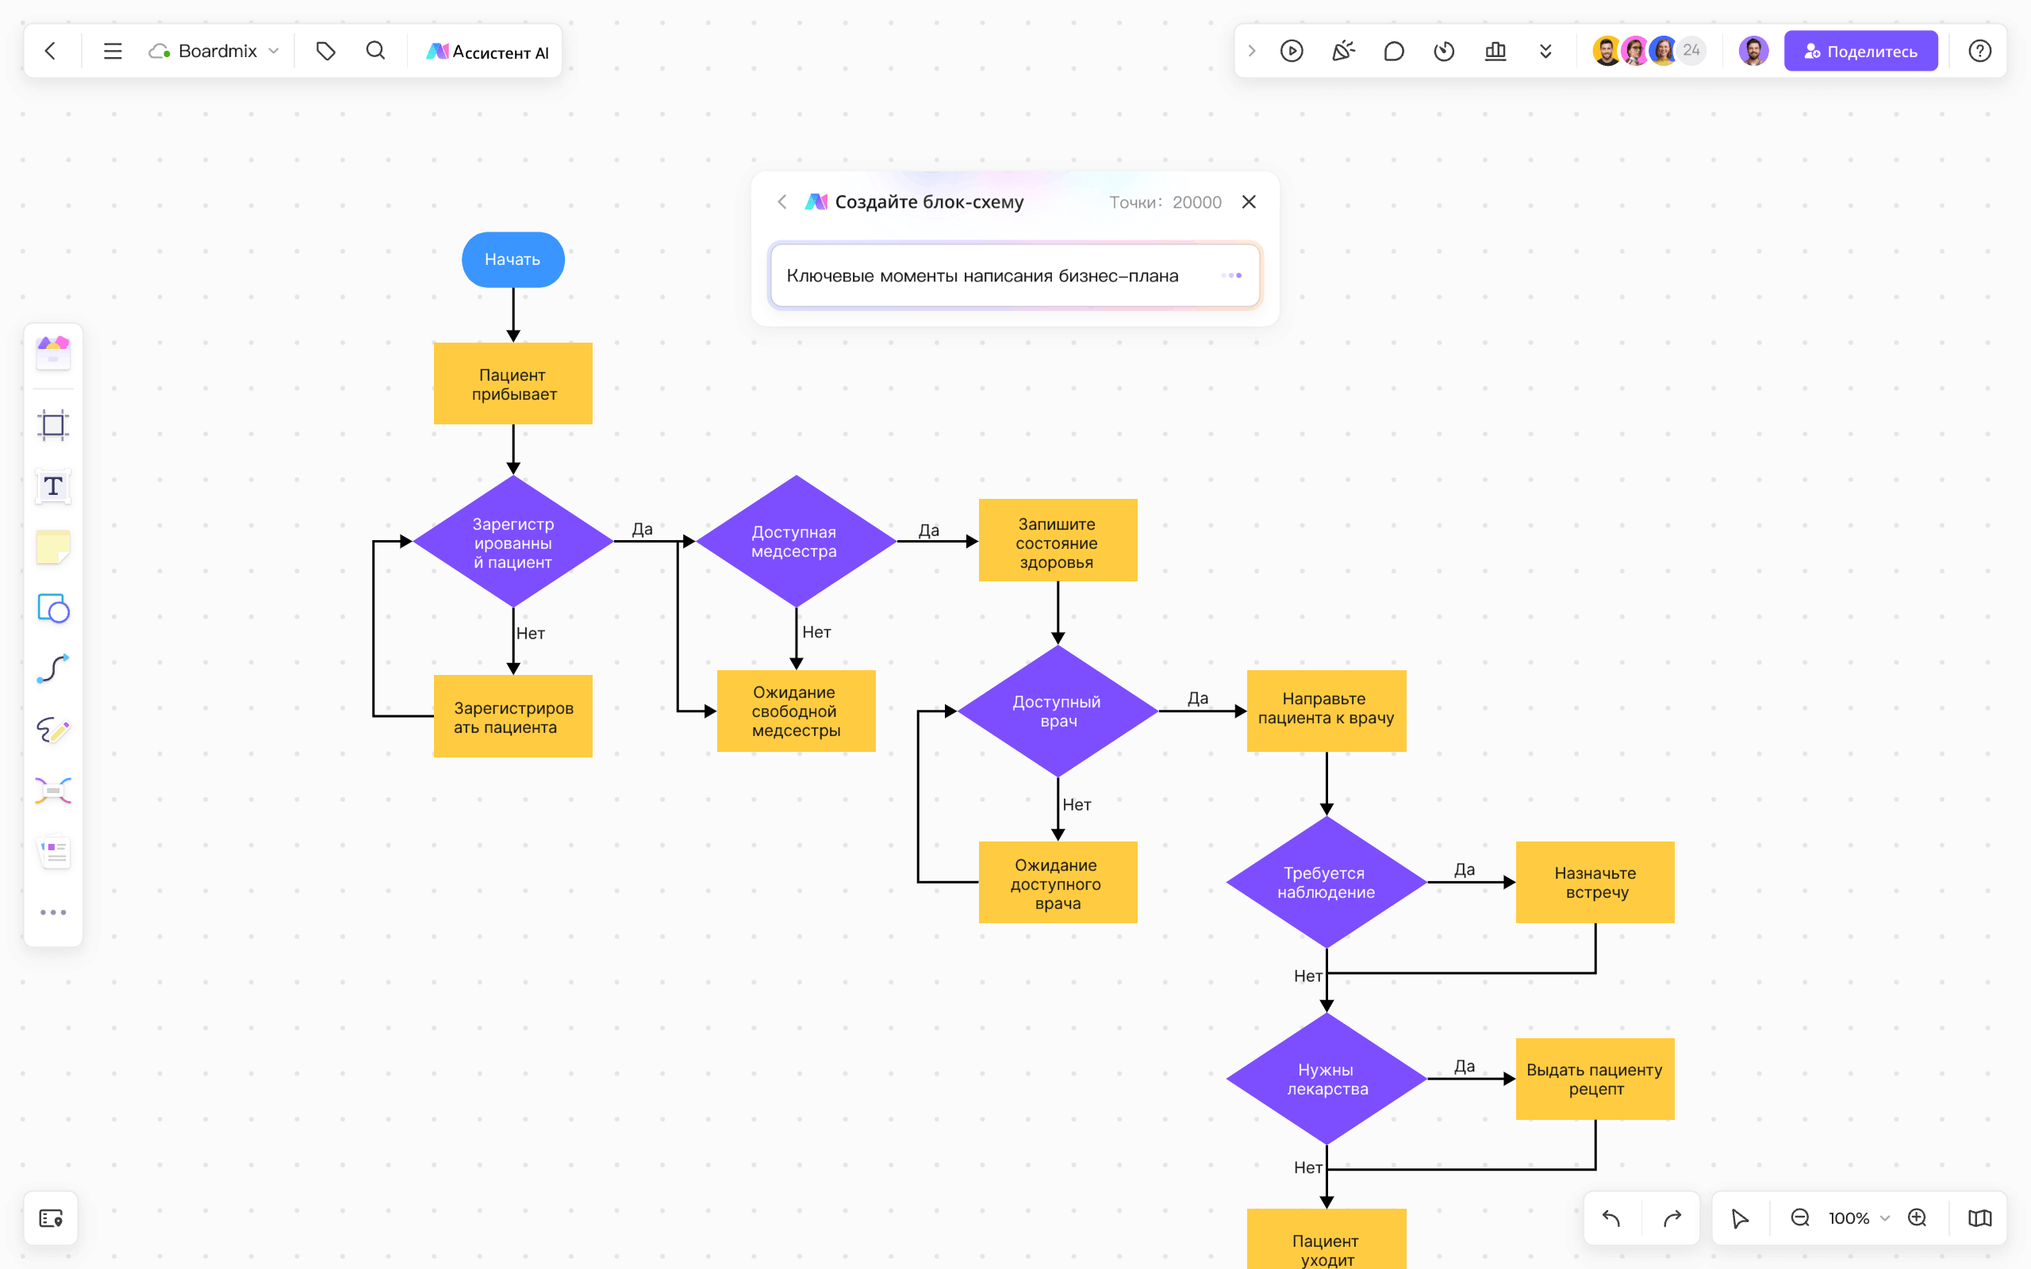Select the Frame tool

tap(52, 424)
